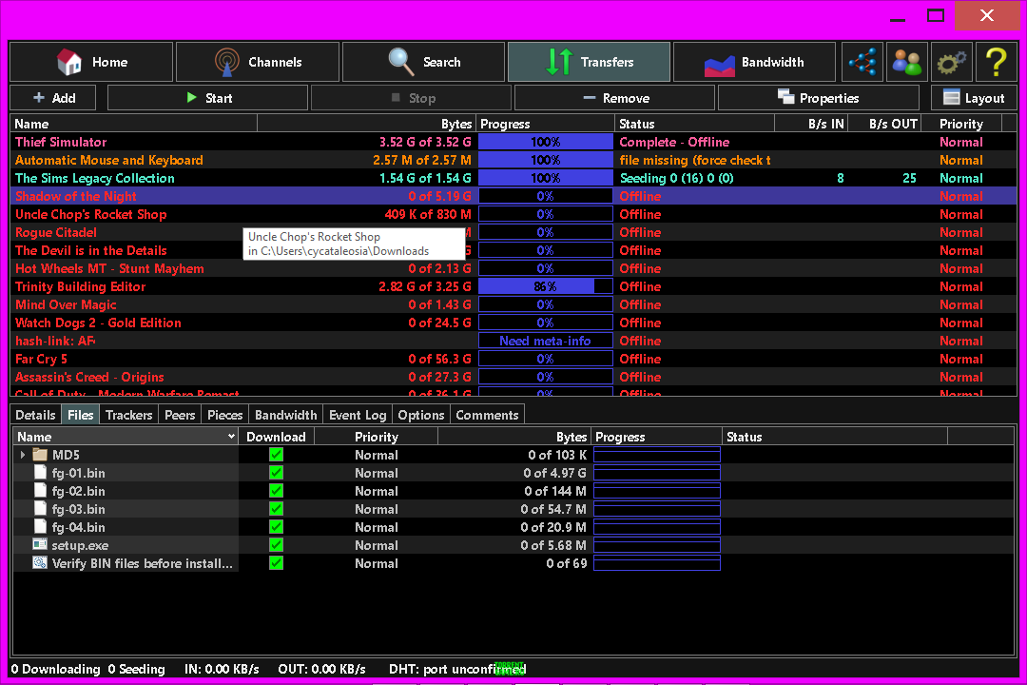This screenshot has height=685, width=1027.
Task: Uncheck download checkbox for setup.exe
Action: tap(276, 545)
